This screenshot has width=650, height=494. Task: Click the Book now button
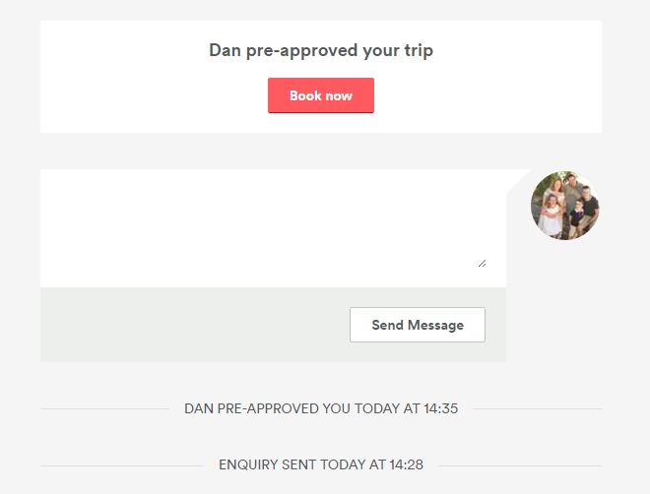(321, 95)
